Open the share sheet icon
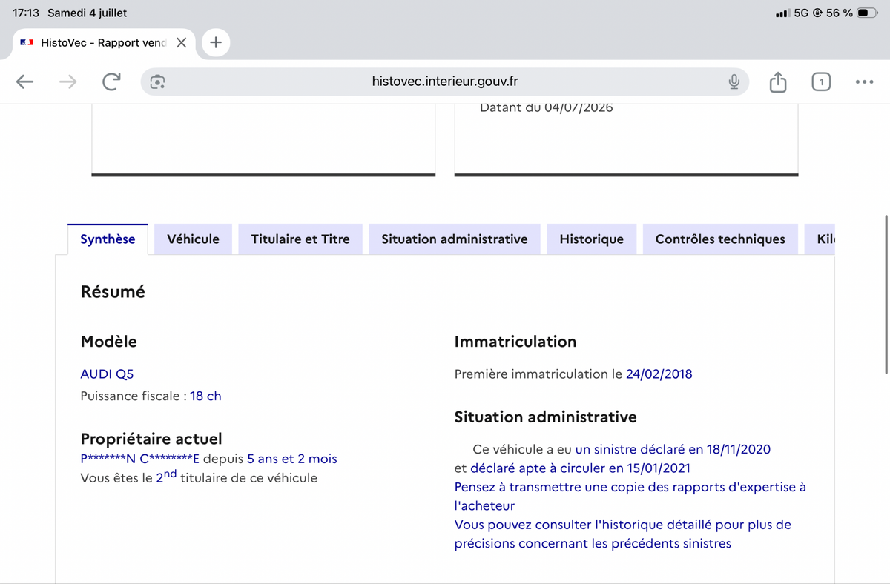This screenshot has height=584, width=890. point(777,82)
